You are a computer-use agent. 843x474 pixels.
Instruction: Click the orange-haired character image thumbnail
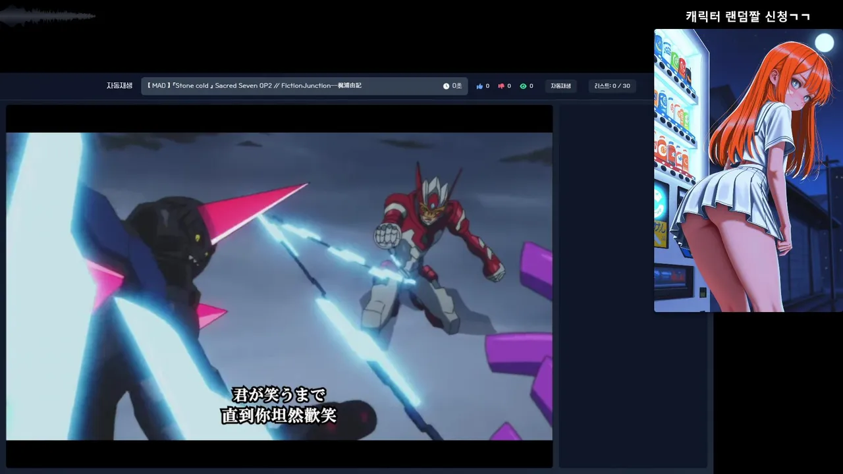click(748, 171)
